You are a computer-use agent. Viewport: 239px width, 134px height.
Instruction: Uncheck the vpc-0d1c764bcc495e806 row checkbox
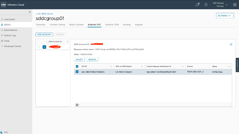(77, 72)
